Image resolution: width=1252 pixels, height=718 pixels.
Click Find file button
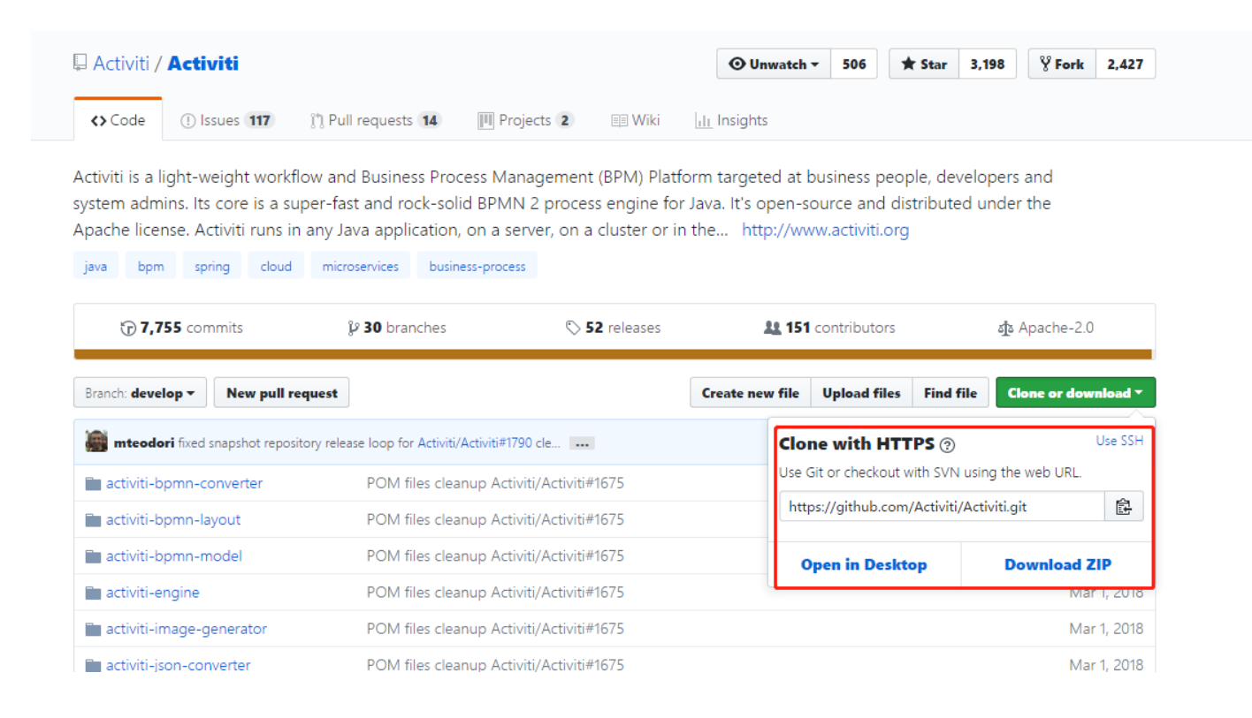pyautogui.click(x=950, y=393)
